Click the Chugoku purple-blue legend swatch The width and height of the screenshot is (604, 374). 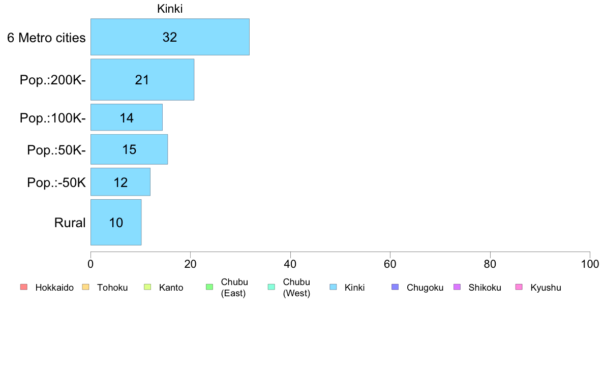395,287
